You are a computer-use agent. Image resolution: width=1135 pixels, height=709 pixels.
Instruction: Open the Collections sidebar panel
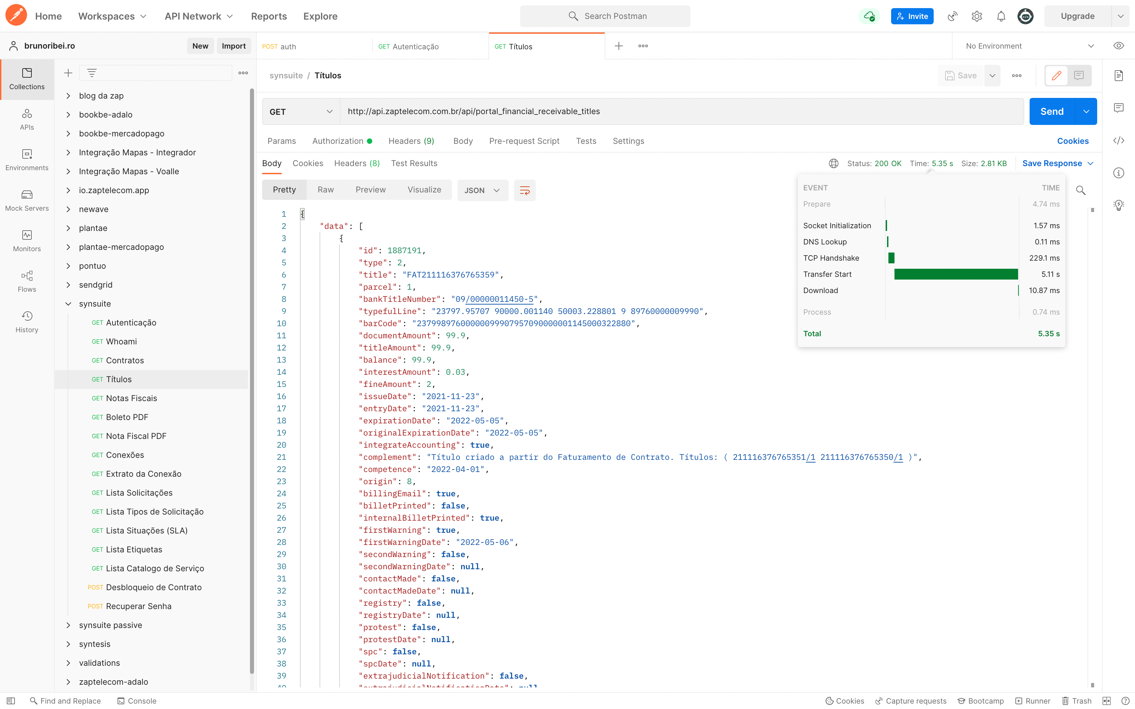click(x=27, y=79)
